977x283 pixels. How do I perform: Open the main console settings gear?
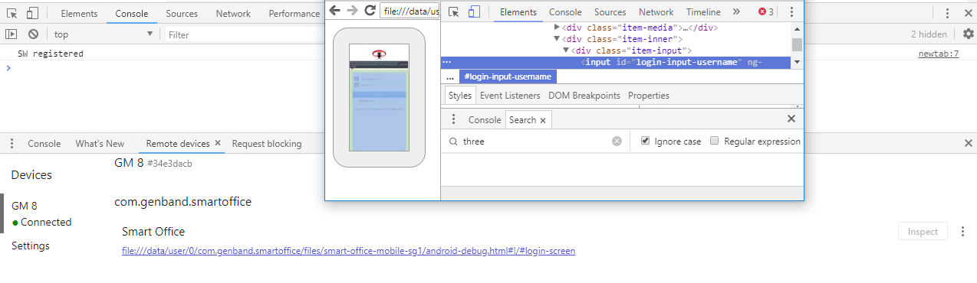coord(968,34)
